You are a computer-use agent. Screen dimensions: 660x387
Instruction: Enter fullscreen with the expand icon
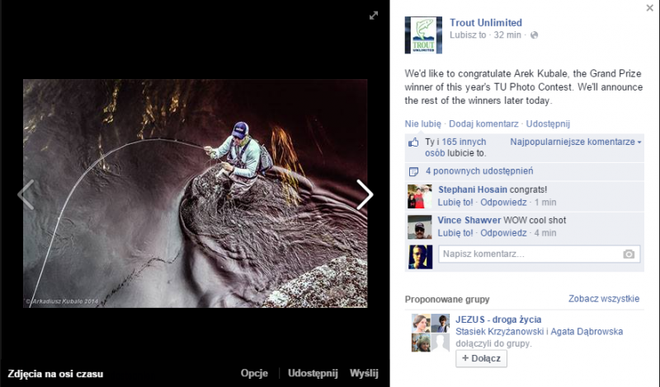tap(373, 15)
